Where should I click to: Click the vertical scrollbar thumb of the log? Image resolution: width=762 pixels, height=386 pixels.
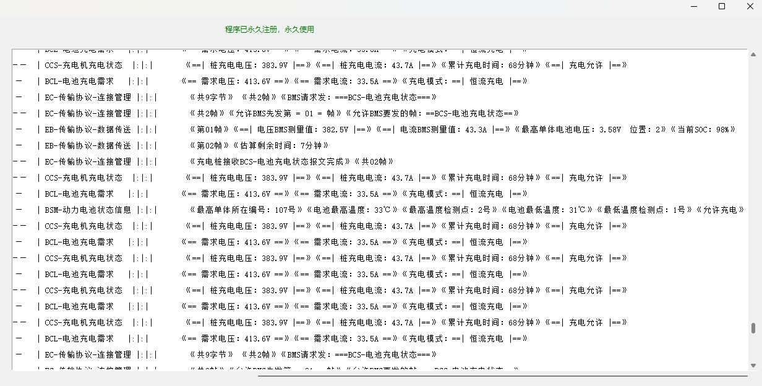(x=753, y=328)
